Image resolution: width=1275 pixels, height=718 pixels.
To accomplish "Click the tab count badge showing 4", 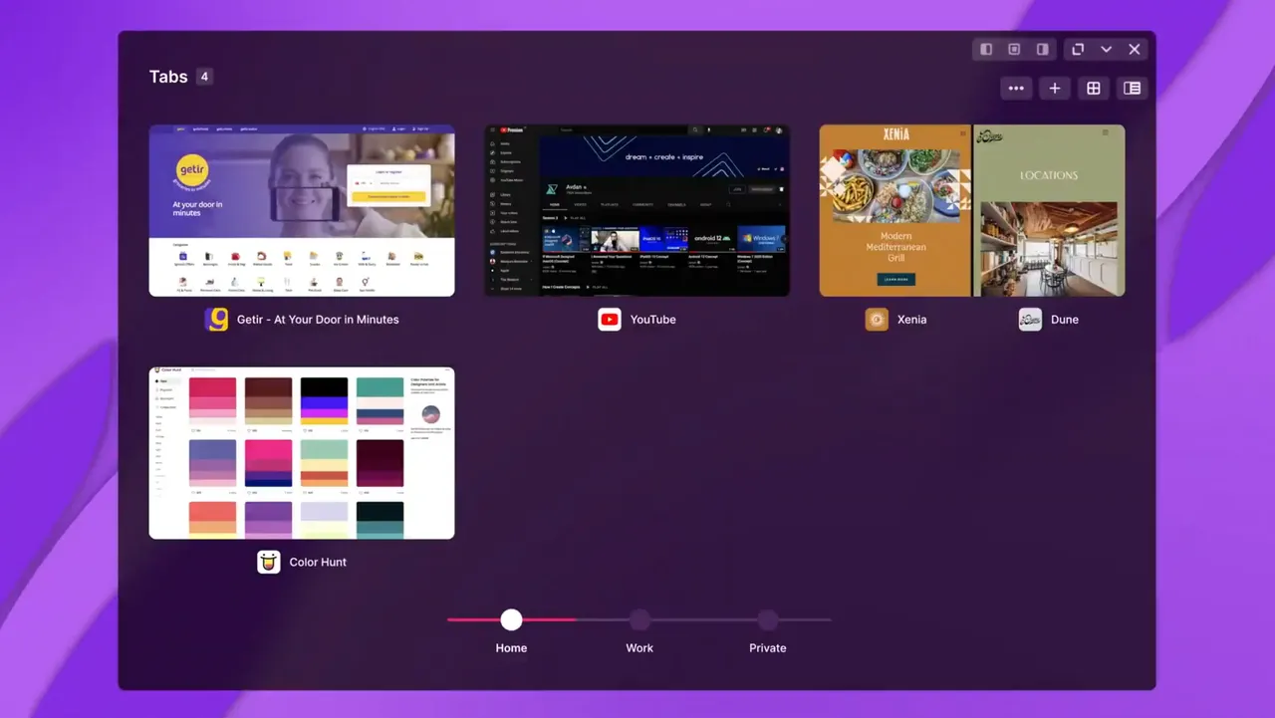I will [204, 77].
